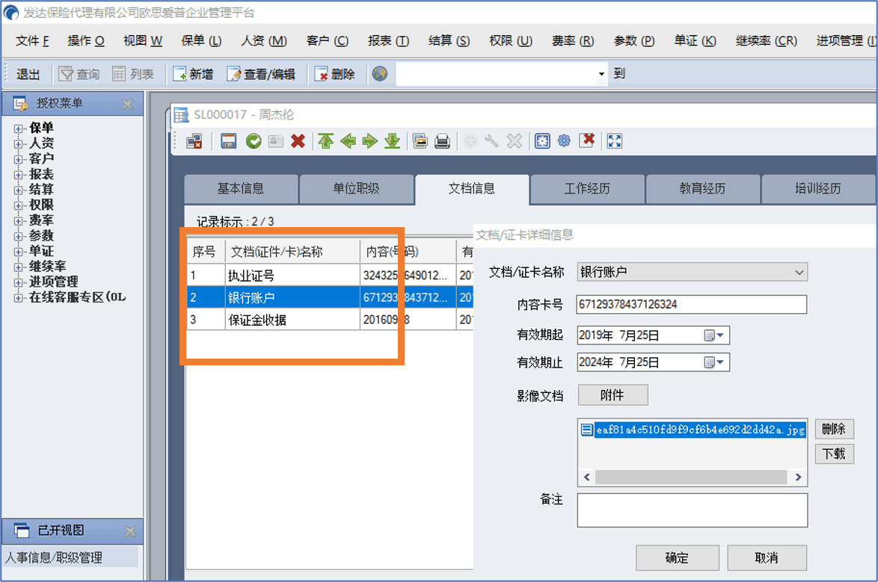
Task: Click the printer icon
Action: tap(443, 141)
